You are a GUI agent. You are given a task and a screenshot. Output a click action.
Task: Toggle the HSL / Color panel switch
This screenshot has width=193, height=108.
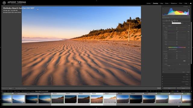(163, 79)
